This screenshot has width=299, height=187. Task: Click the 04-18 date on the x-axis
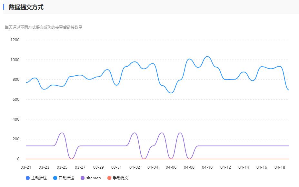click(280, 167)
